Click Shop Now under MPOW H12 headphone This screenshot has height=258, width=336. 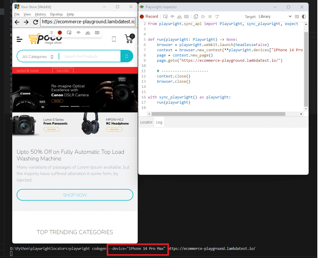114,129
